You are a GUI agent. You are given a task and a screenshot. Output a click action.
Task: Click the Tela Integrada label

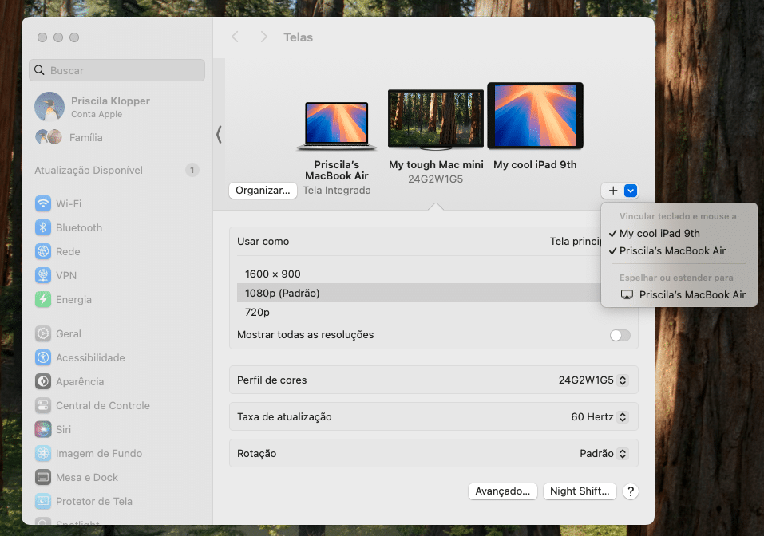tap(337, 191)
